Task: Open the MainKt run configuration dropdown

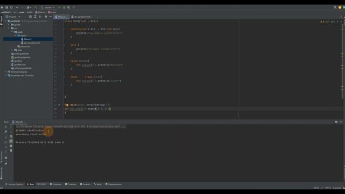Action: click(x=48, y=7)
